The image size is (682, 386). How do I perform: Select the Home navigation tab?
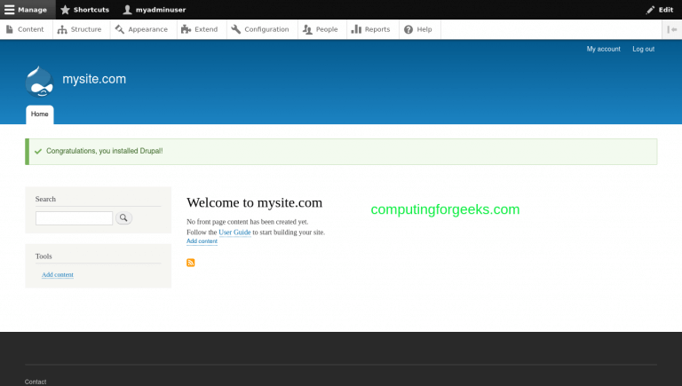tap(40, 114)
